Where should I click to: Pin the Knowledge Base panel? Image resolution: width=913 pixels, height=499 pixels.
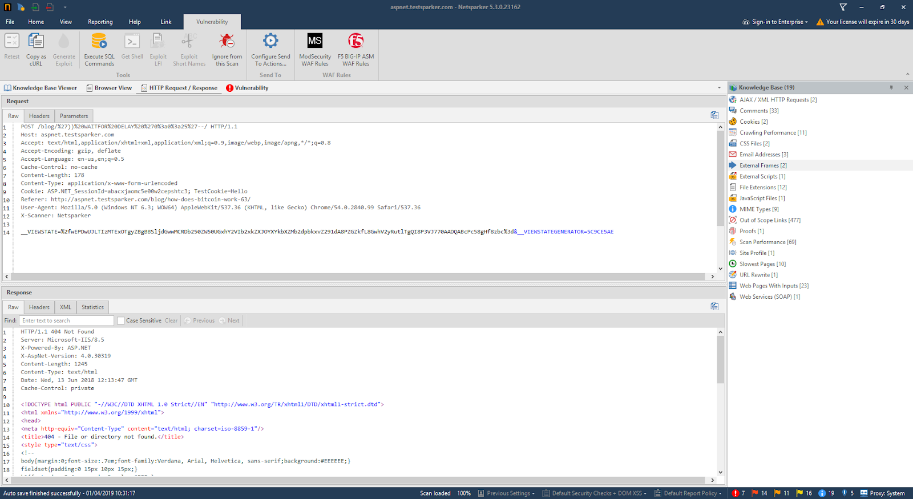pos(891,88)
